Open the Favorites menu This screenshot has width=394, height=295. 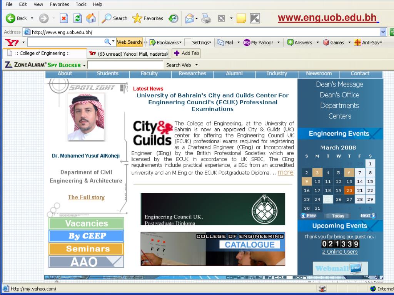[59, 4]
